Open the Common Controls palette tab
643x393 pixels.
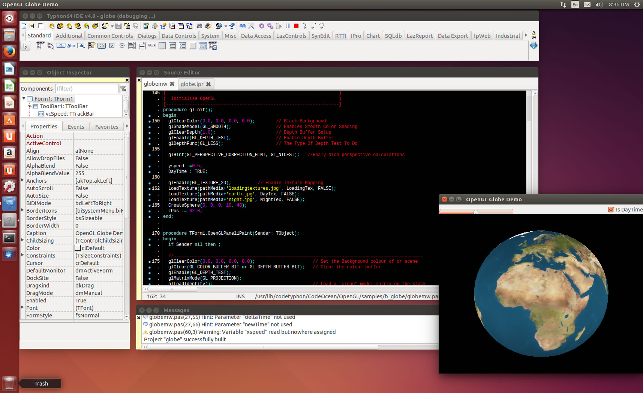[110, 36]
